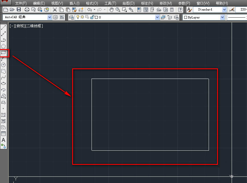Select the Rectangle draw tool
The image size is (247, 183).
pyautogui.click(x=3, y=52)
